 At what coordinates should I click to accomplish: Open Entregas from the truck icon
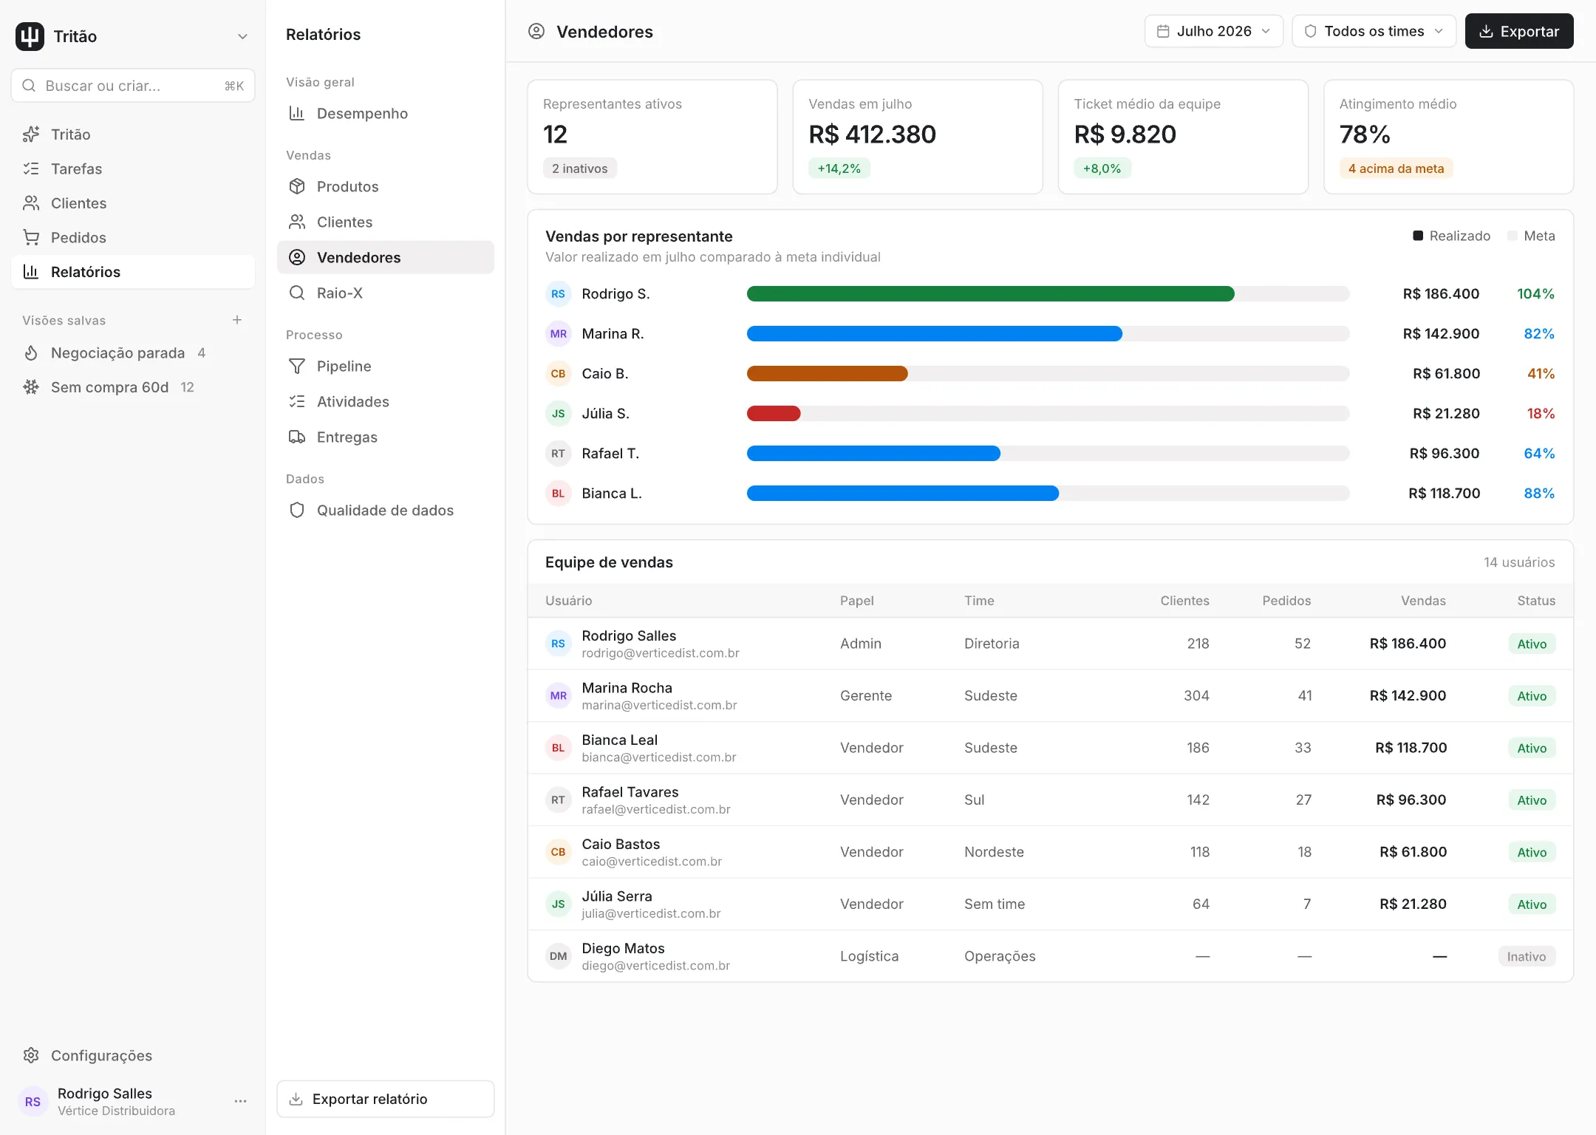pyautogui.click(x=297, y=437)
